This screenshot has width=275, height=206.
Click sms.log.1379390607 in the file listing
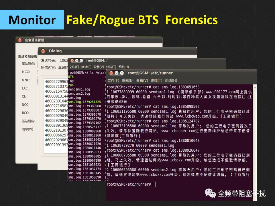[x=85, y=110]
